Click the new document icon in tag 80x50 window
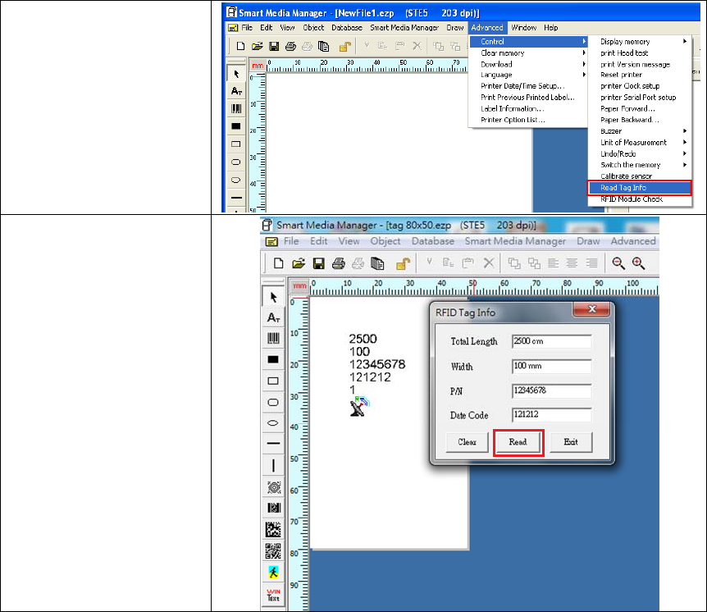707x612 pixels. (279, 263)
